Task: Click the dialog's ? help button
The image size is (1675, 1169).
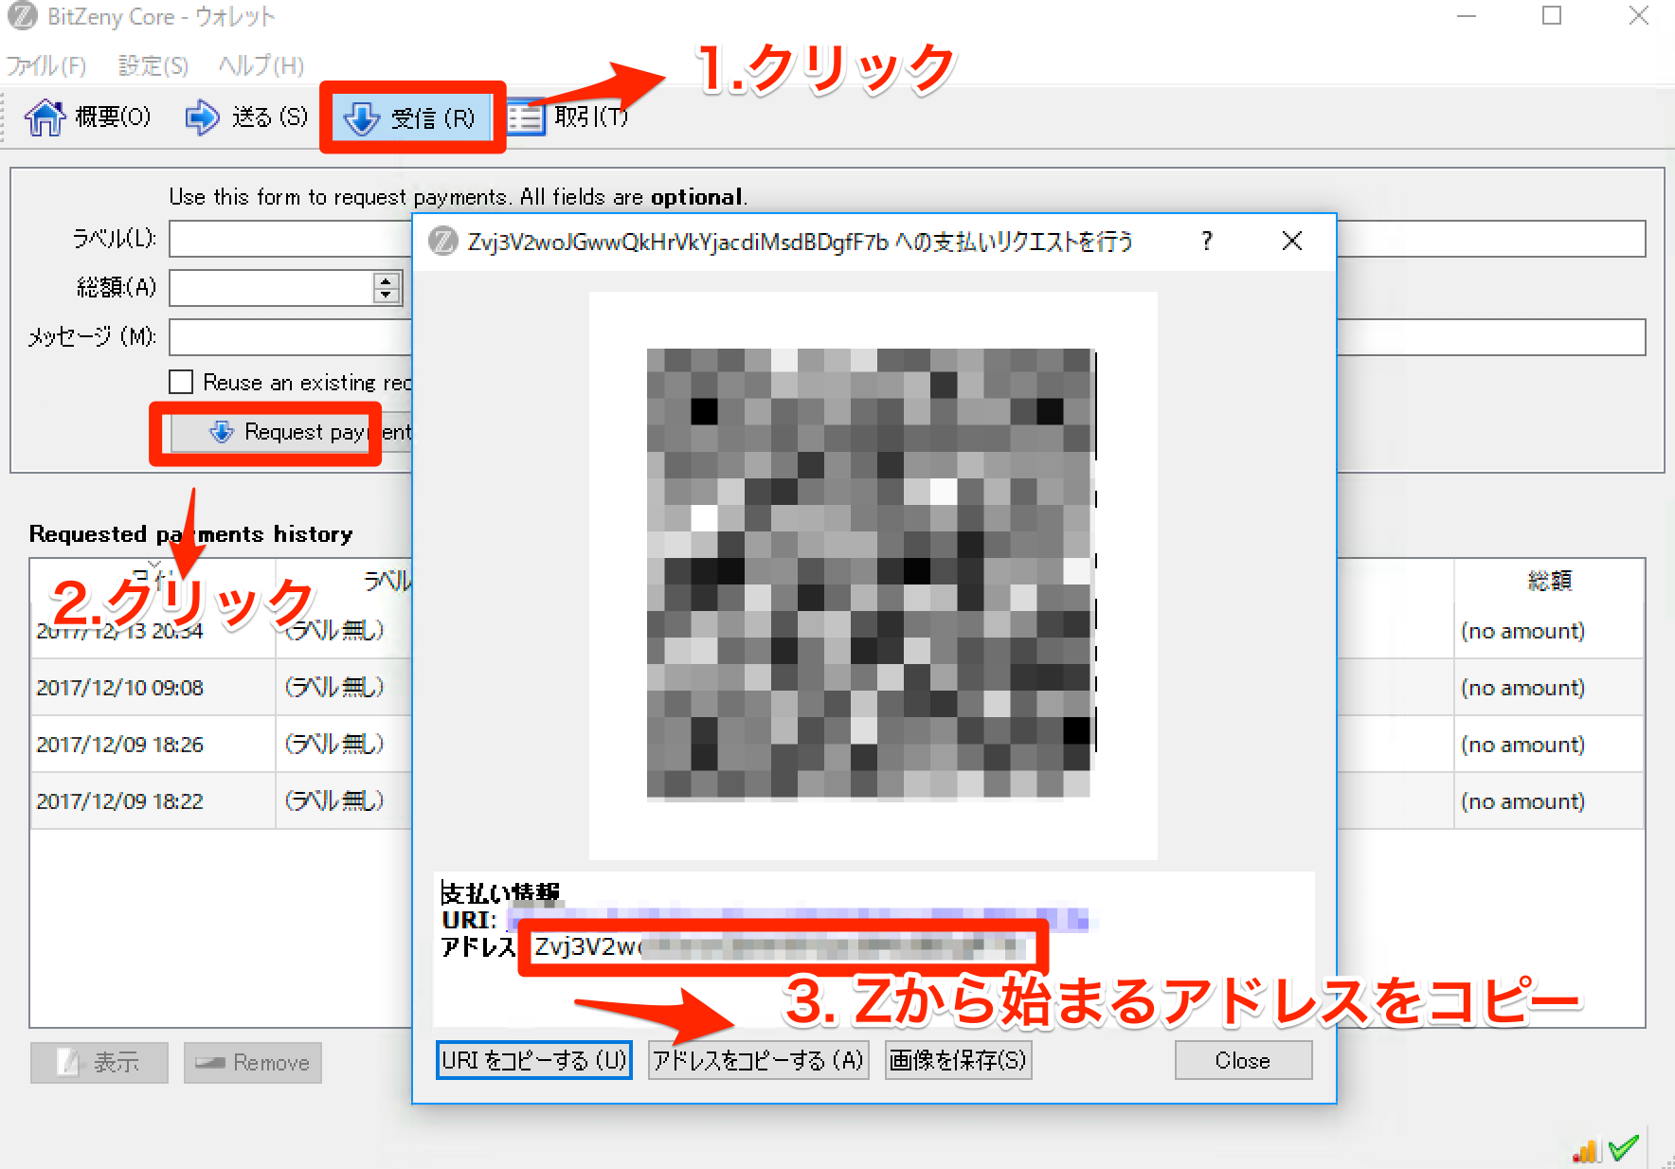Action: pyautogui.click(x=1206, y=242)
